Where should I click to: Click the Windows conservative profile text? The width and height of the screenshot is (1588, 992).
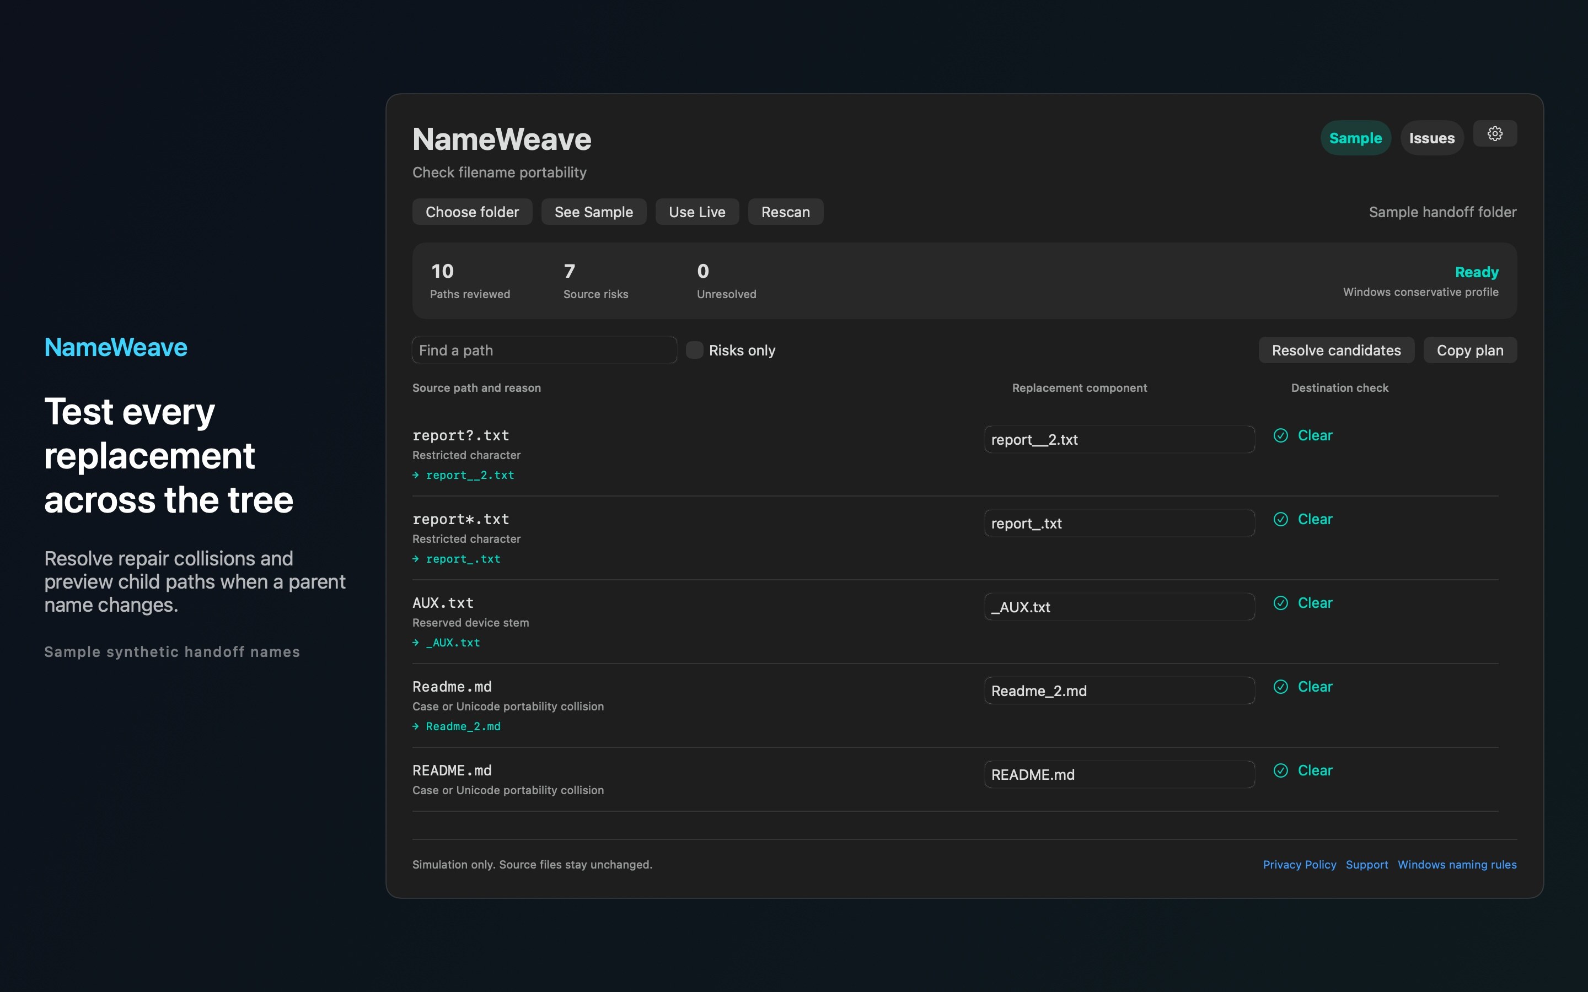tap(1421, 292)
